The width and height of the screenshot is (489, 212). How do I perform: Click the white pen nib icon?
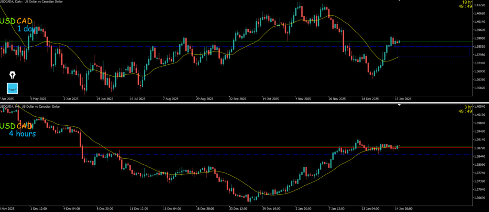(x=12, y=75)
